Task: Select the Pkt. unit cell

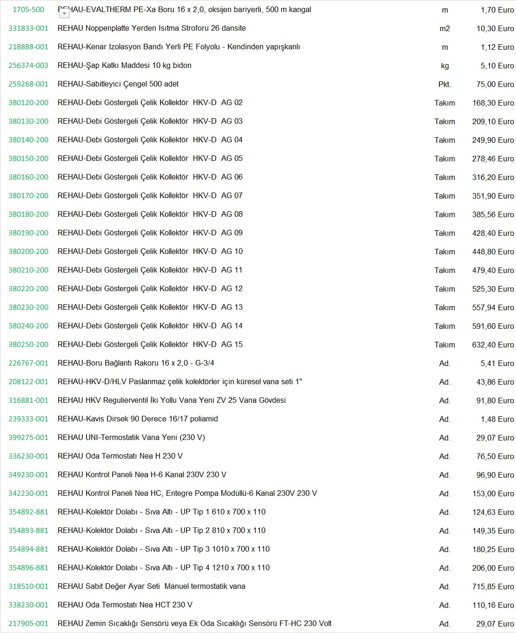Action: pos(445,84)
